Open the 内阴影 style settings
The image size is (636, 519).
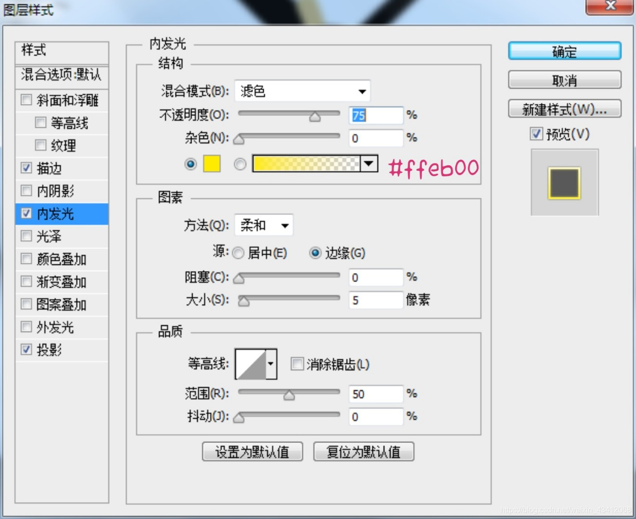pyautogui.click(x=55, y=191)
